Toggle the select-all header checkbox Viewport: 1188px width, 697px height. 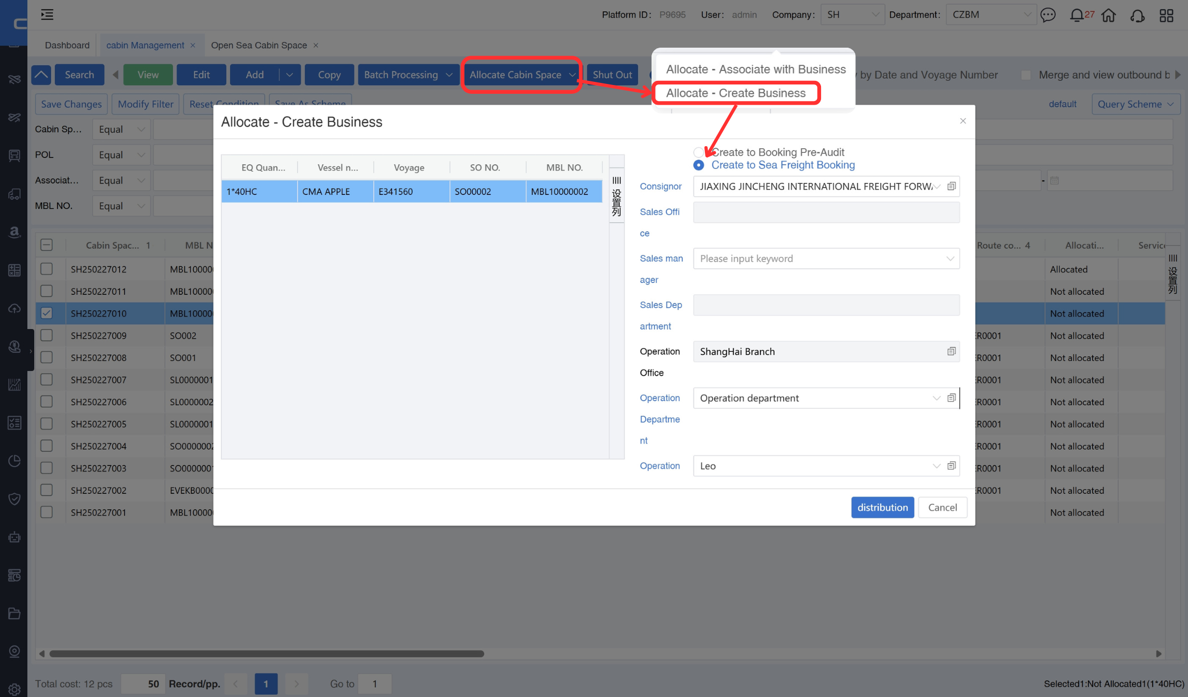[47, 245]
